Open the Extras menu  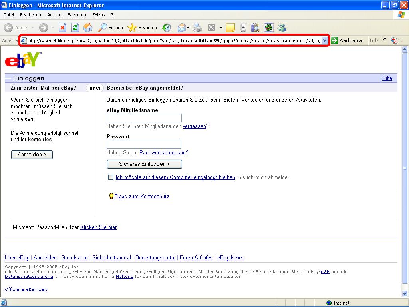(x=99, y=15)
